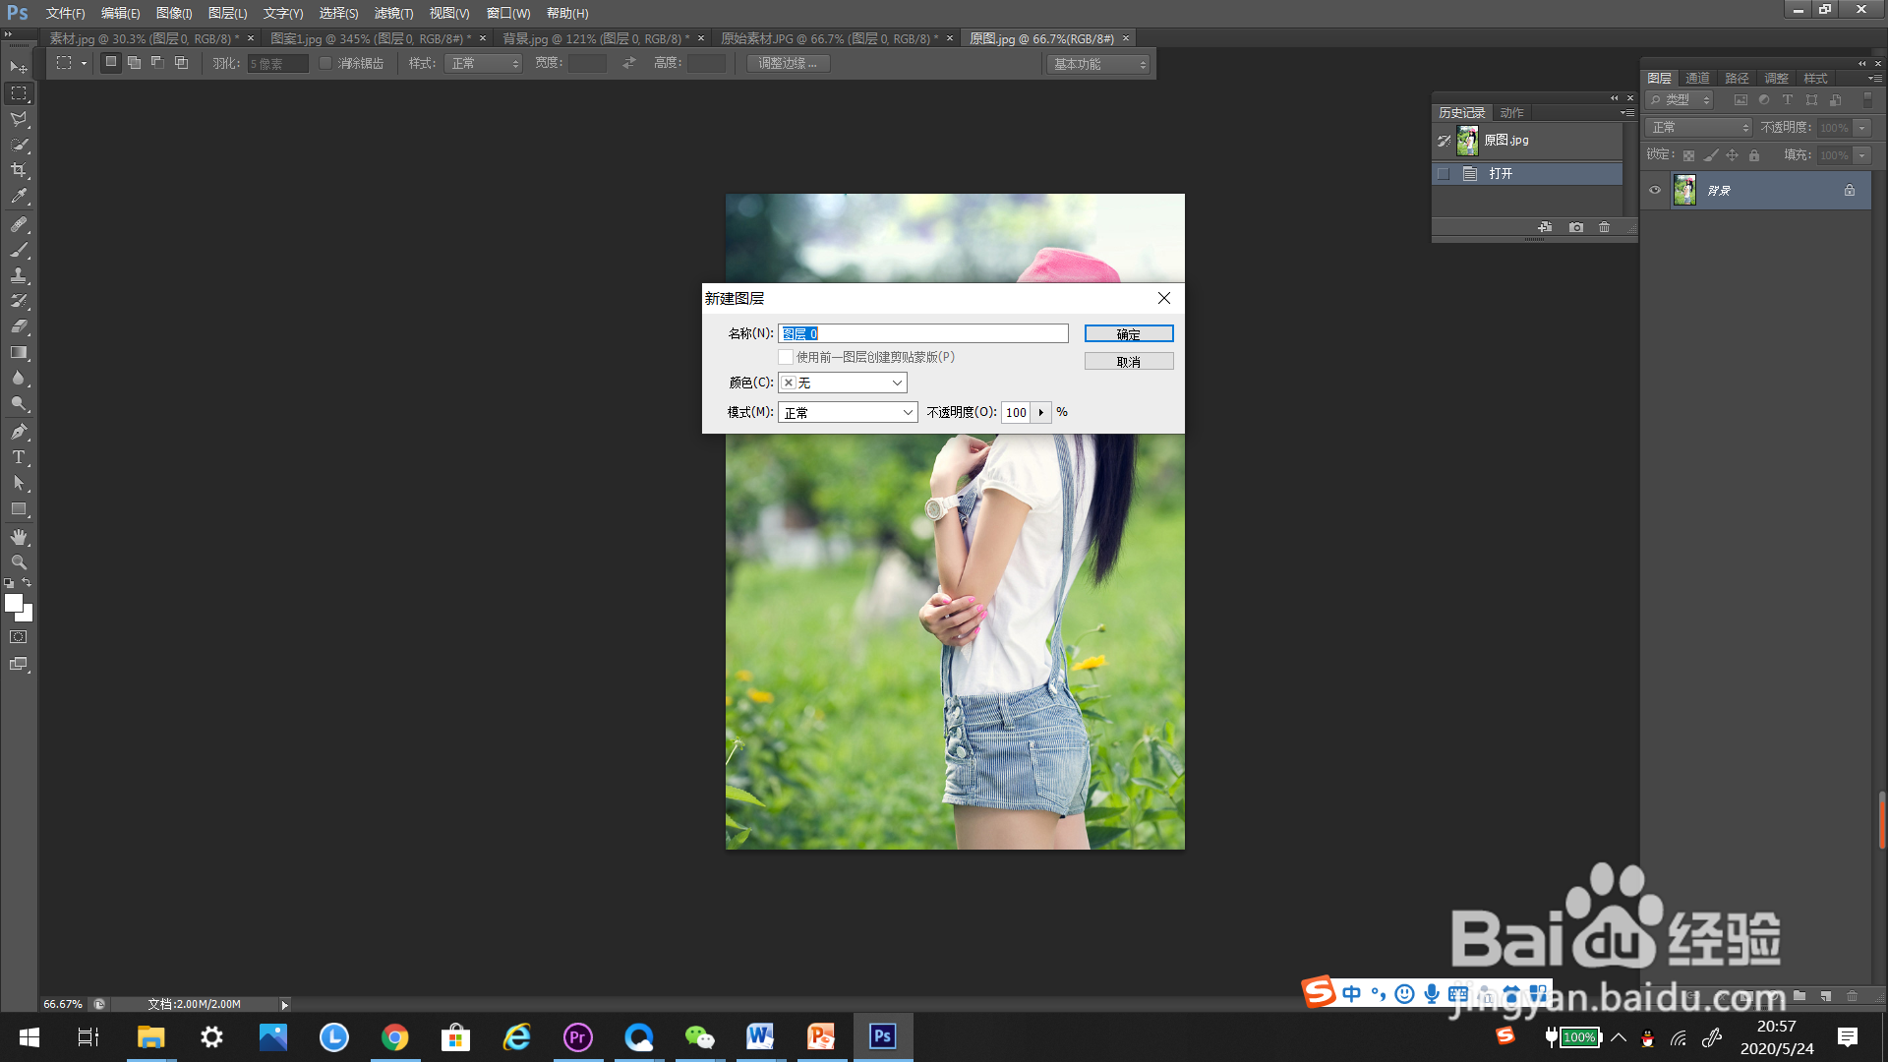Select the Horizontal Type tool
The image size is (1888, 1062).
point(19,457)
